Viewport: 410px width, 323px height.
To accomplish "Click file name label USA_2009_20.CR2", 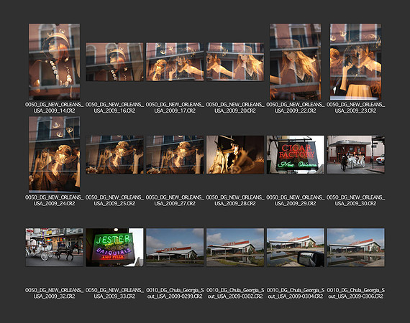I will [235, 108].
